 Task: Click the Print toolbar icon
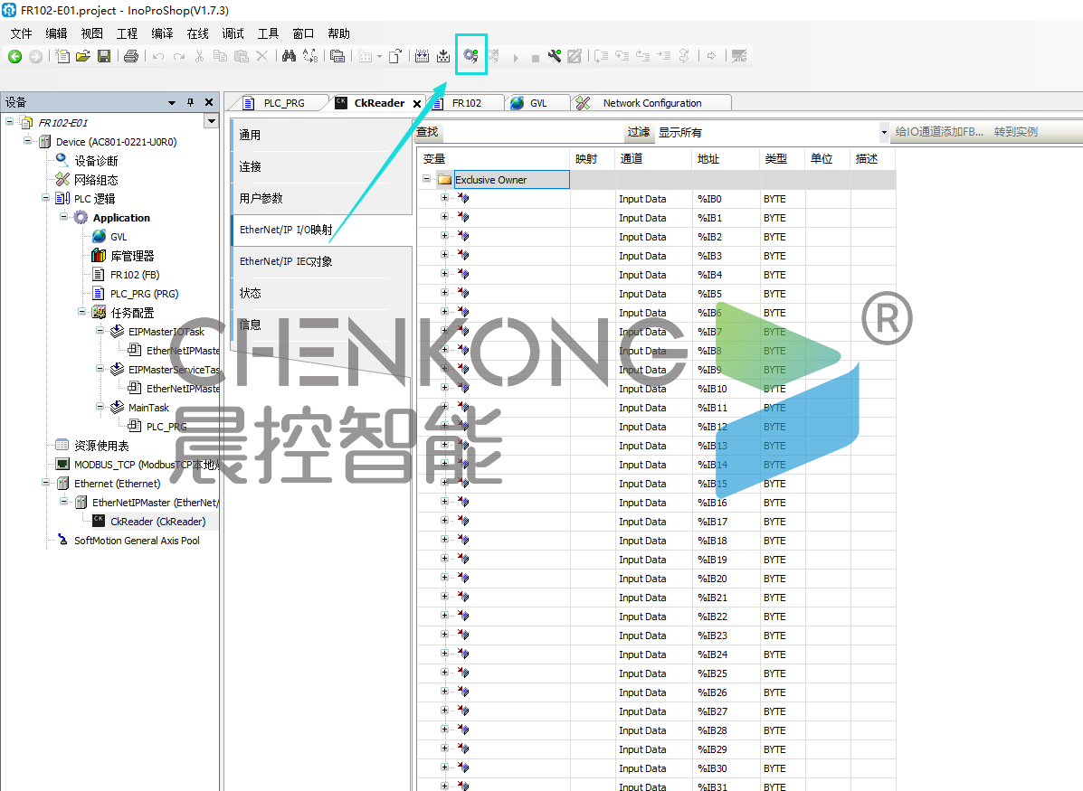[x=131, y=56]
